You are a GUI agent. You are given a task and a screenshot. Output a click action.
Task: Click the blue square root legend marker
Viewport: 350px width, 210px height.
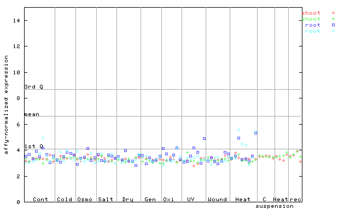coord(333,25)
